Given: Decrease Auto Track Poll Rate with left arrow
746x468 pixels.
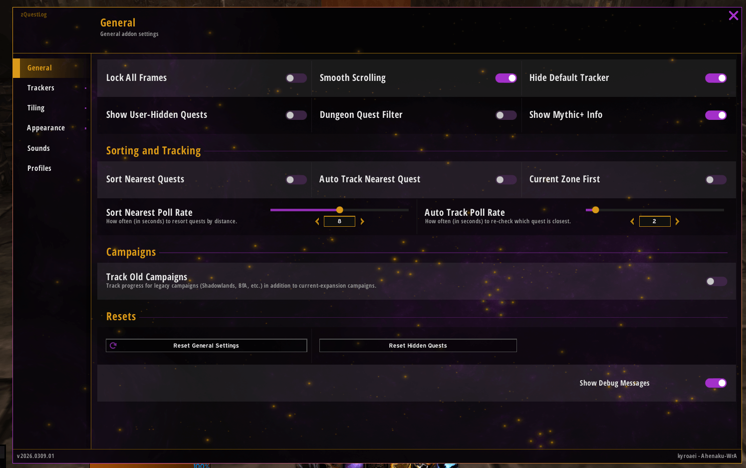Looking at the screenshot, I should [x=632, y=221].
